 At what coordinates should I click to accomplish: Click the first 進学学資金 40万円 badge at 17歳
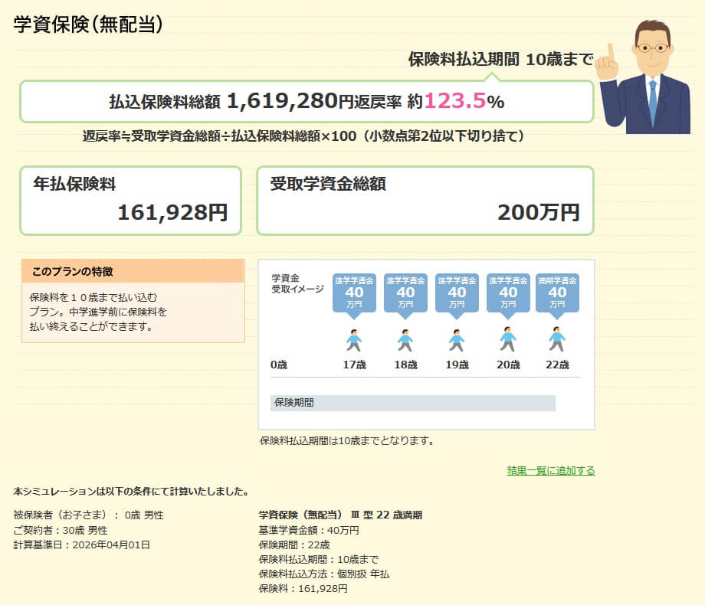tap(354, 292)
